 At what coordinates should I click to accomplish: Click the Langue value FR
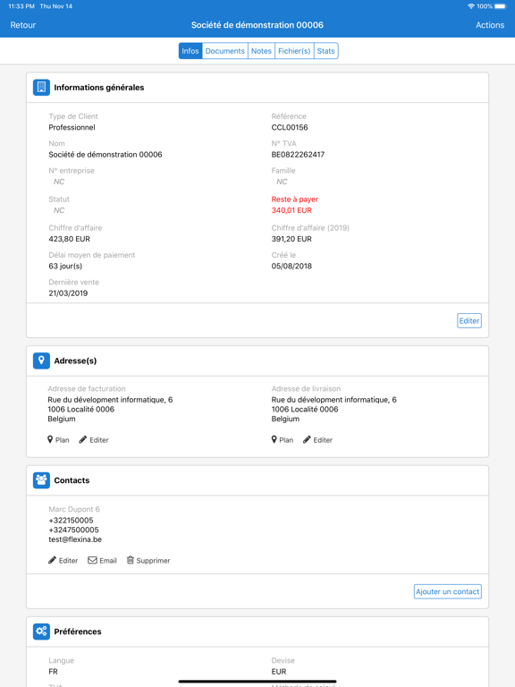pos(53,672)
